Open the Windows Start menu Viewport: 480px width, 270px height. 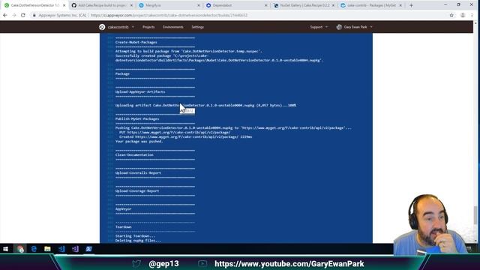tap(5, 249)
